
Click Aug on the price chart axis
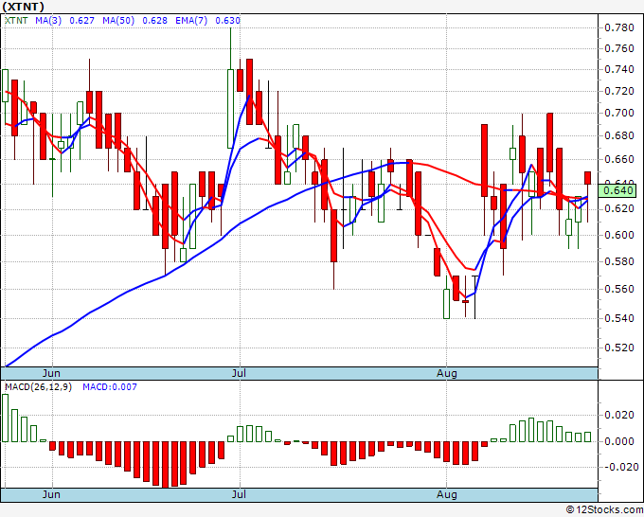tap(447, 373)
